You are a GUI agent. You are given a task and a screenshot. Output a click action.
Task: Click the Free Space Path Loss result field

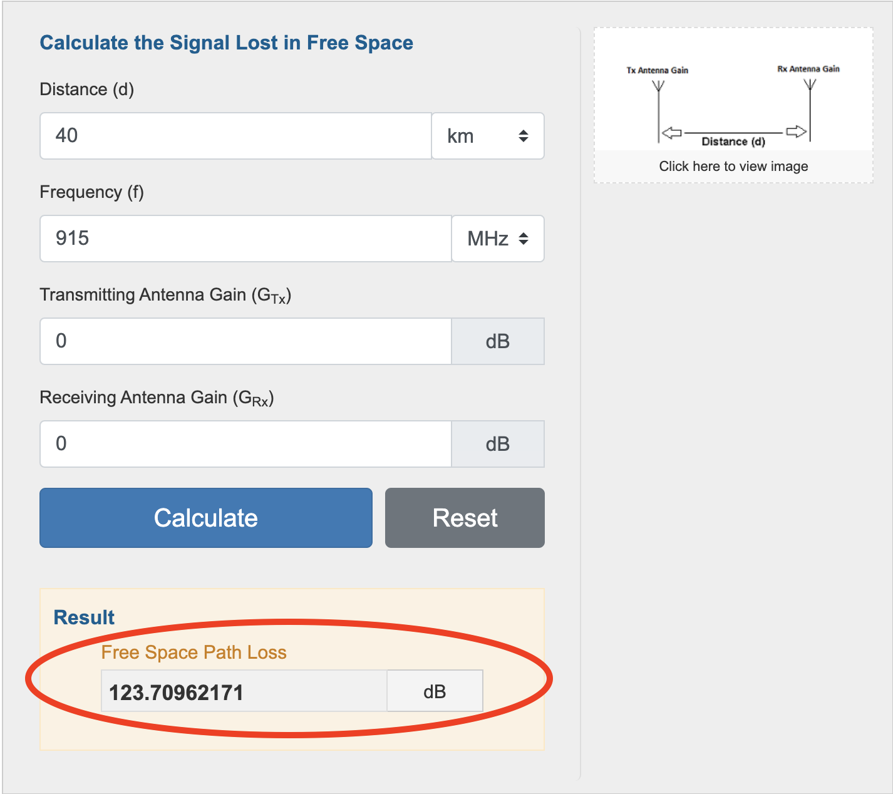point(244,692)
